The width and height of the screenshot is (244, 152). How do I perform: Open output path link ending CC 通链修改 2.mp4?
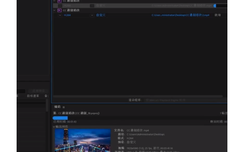[180, 15]
